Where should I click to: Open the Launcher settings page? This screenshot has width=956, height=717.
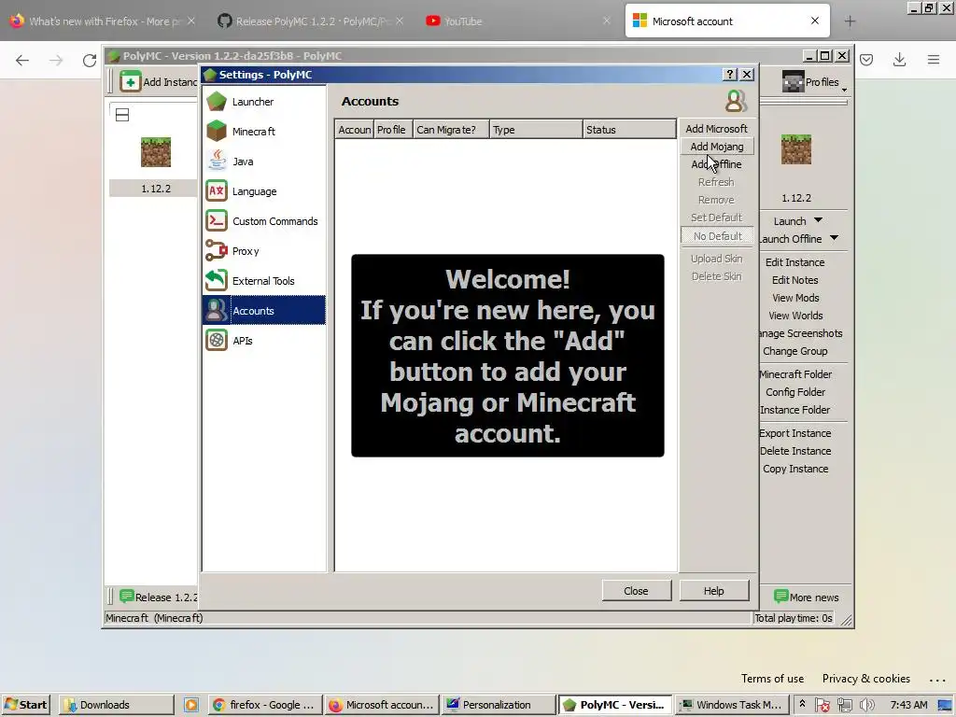[264, 101]
